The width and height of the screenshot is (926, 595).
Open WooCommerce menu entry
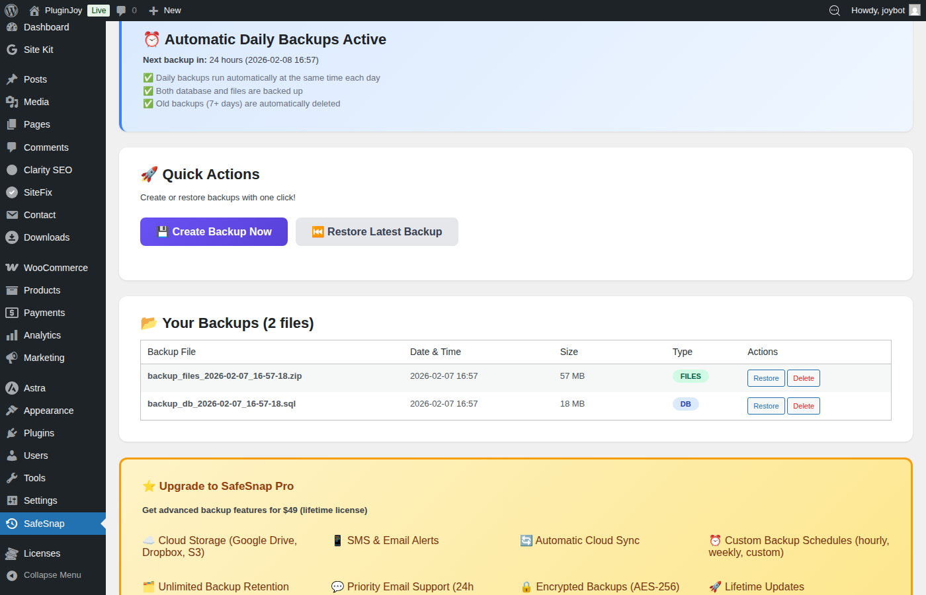coord(56,268)
